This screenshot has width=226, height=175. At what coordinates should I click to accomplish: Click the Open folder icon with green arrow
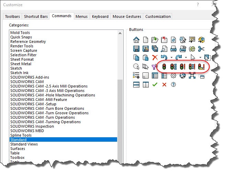click(155, 40)
